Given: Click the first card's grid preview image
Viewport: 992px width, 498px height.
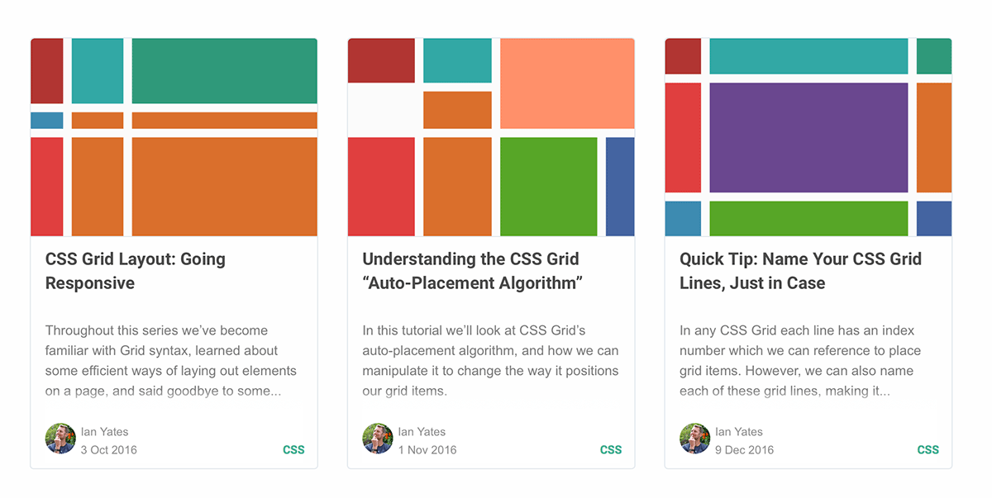Looking at the screenshot, I should click(x=174, y=136).
